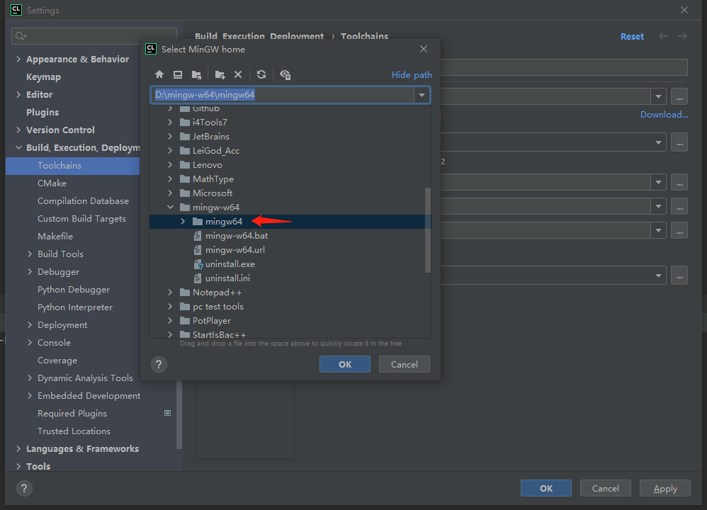The width and height of the screenshot is (707, 510).
Task: Expand the JetBrains folder
Action: 170,136
